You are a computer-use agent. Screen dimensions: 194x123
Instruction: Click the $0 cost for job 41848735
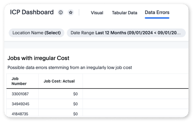pyautogui.click(x=75, y=114)
